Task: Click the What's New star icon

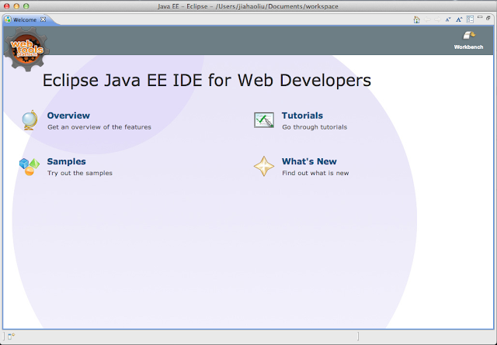Action: click(x=264, y=166)
